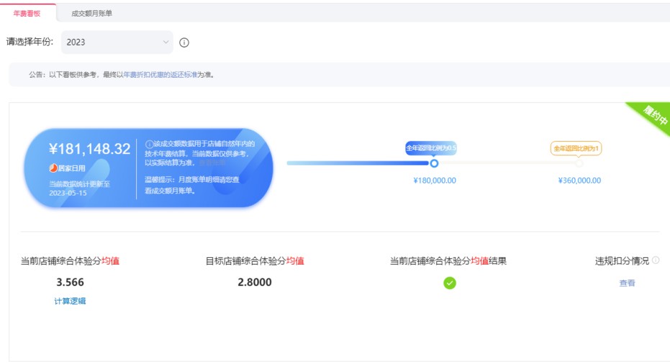Viewport: 670px width, 363px height.
Task: Open the 成交额月账单 tab
Action: (91, 13)
